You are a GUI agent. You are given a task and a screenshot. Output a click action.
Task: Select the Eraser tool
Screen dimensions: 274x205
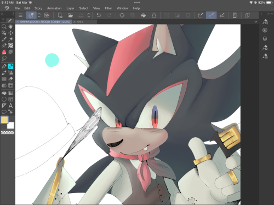click(x=10, y=79)
